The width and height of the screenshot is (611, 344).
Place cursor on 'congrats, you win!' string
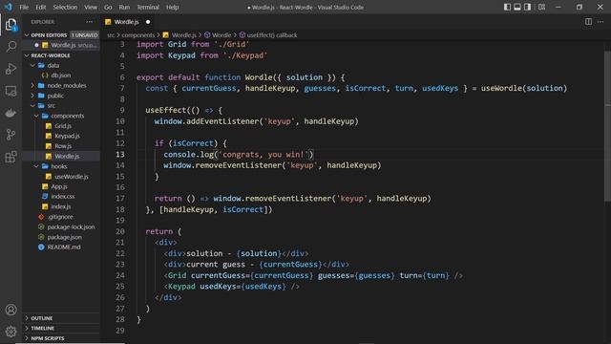coord(263,155)
